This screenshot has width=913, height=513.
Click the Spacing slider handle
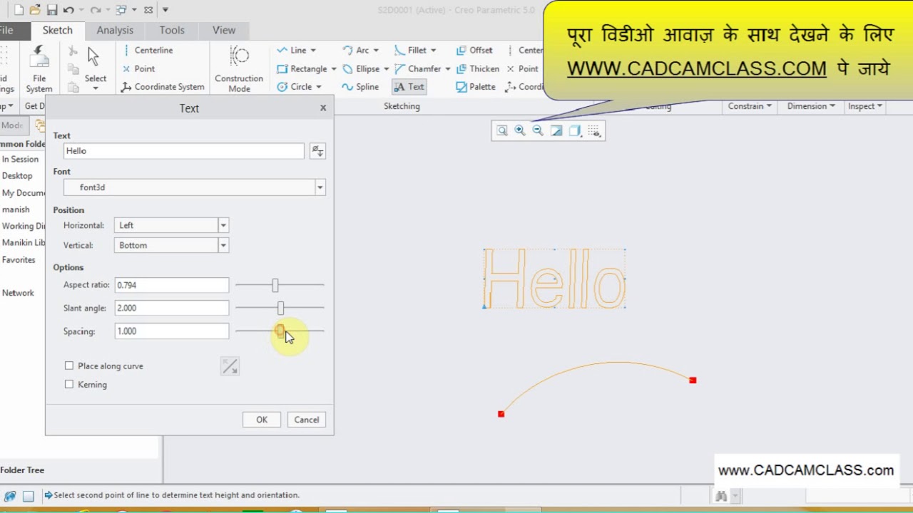pyautogui.click(x=280, y=331)
